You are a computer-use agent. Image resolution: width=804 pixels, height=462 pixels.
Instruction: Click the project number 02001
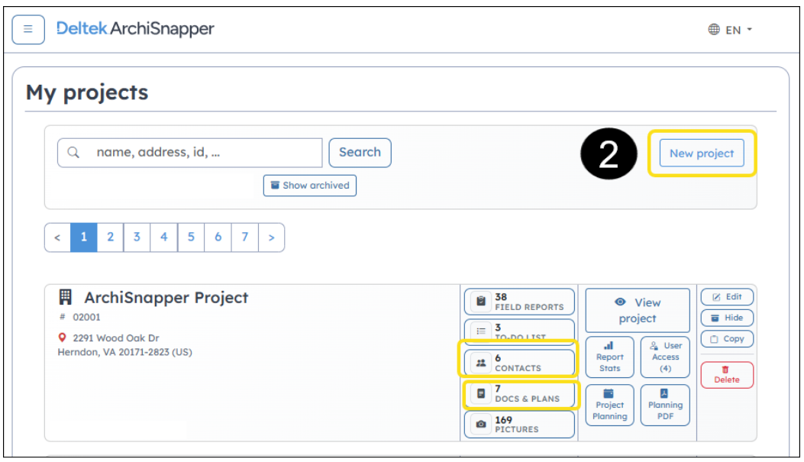[x=86, y=317]
